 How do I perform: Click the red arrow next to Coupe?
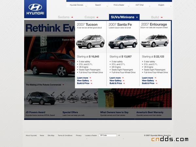tap(97, 17)
